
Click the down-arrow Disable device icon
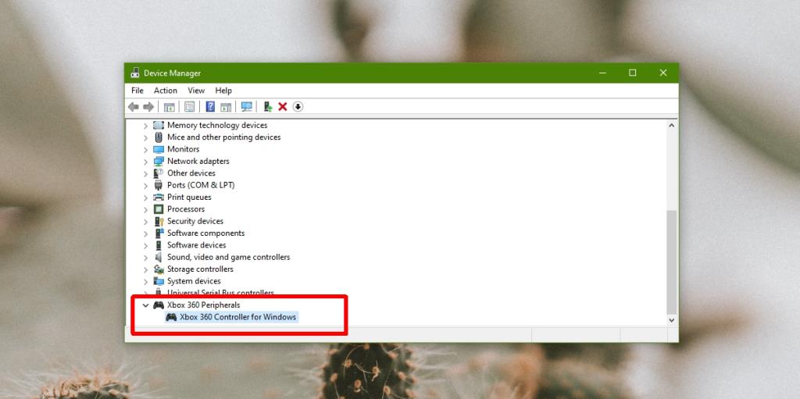(298, 106)
